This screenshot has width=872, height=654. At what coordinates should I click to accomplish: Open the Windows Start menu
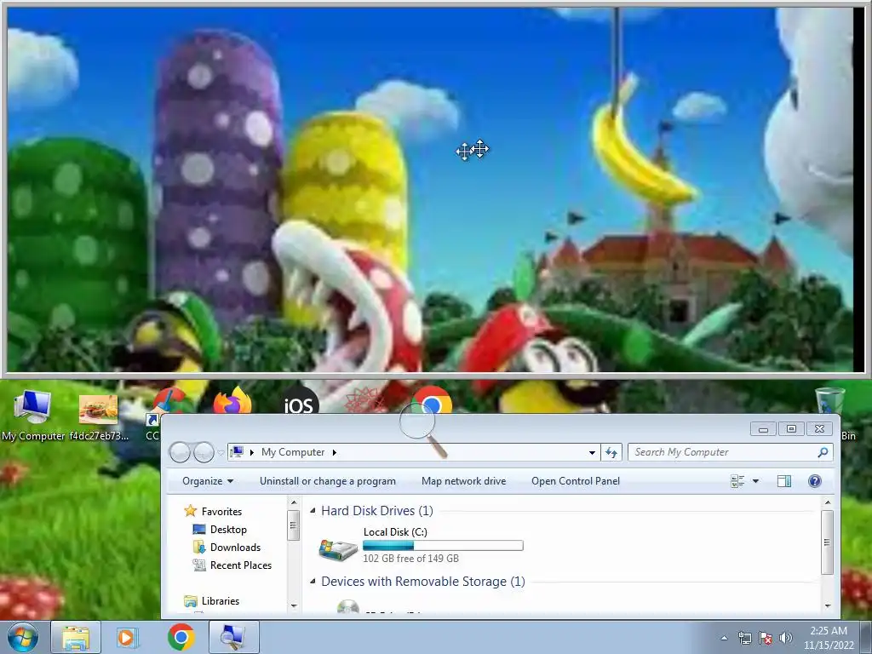point(22,637)
